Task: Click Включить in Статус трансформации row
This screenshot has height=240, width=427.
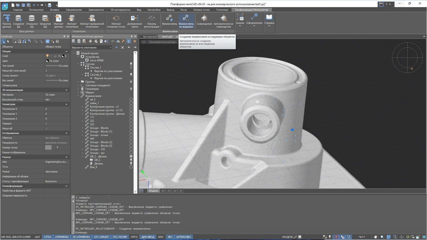Action: (x=51, y=181)
